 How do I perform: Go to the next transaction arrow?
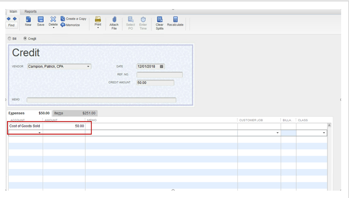pyautogui.click(x=15, y=19)
